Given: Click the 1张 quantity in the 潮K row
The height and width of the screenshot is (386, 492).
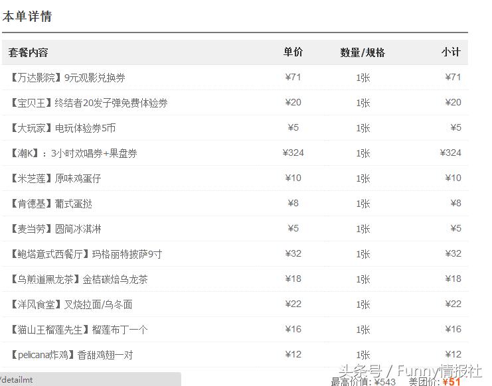Looking at the screenshot, I should point(363,153).
